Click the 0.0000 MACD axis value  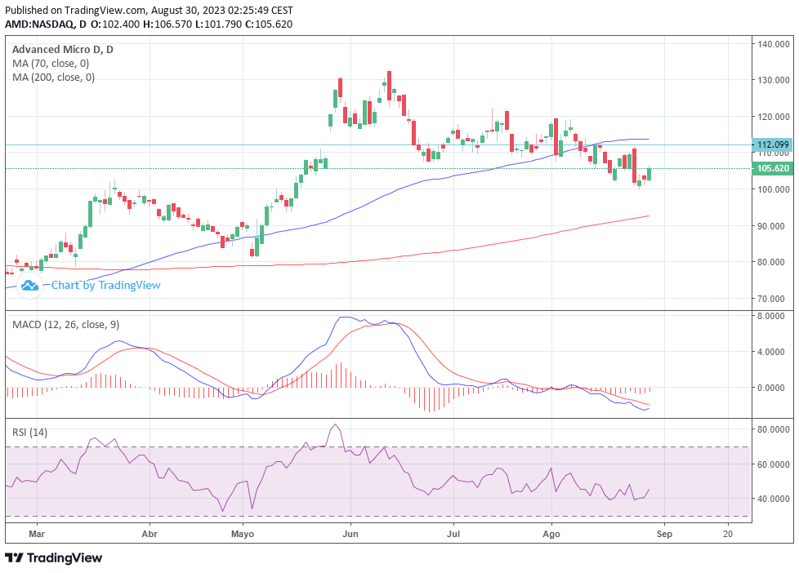coord(771,388)
